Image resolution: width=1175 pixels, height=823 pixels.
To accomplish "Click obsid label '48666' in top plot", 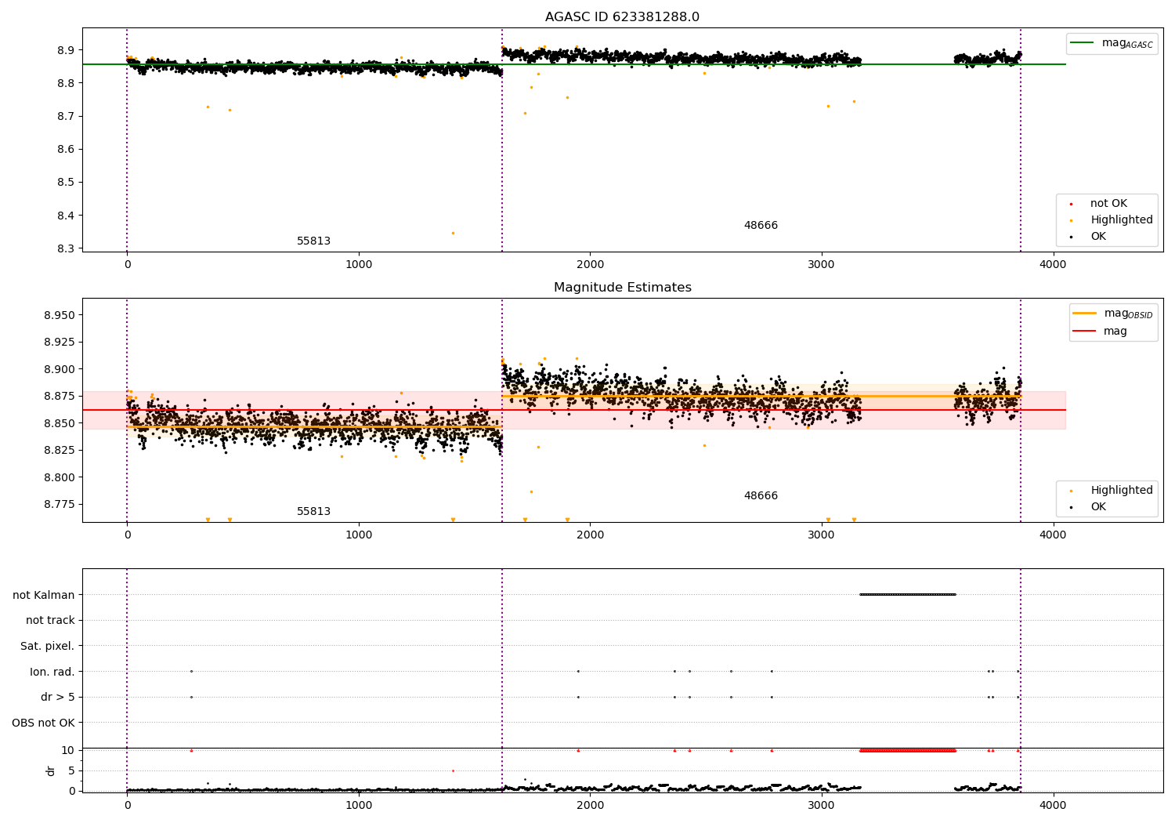I will 761,226.
